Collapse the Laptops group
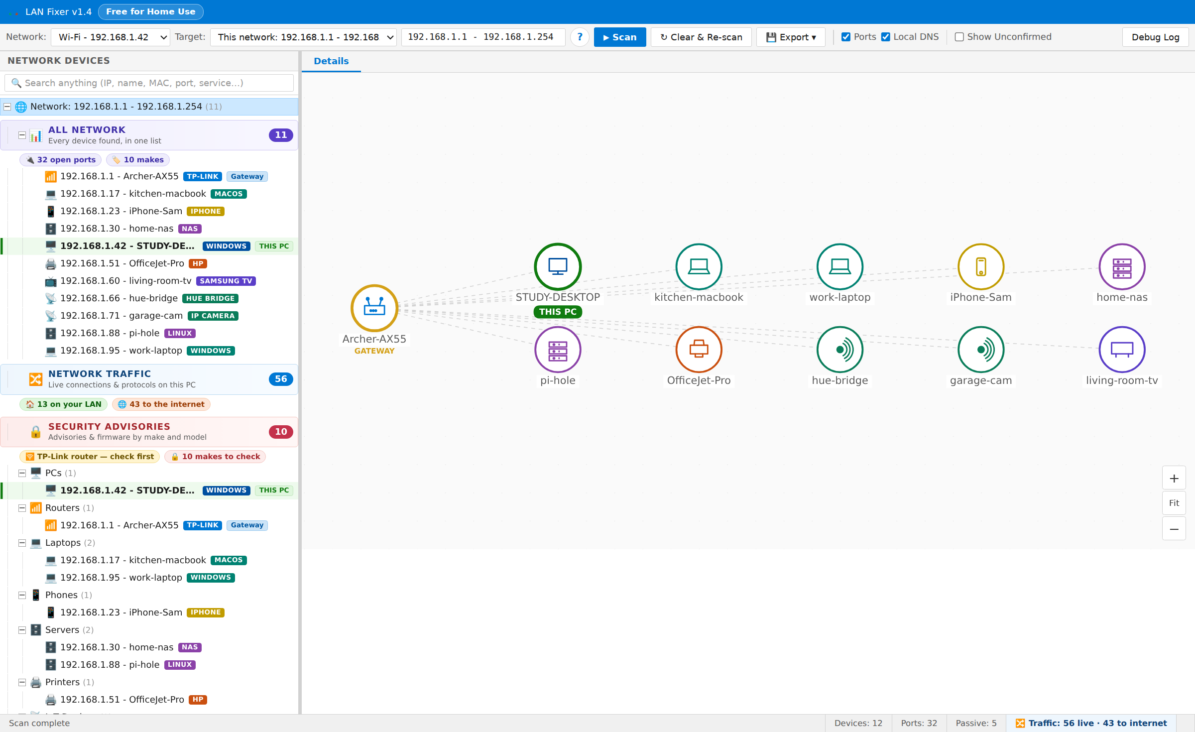 click(x=22, y=543)
